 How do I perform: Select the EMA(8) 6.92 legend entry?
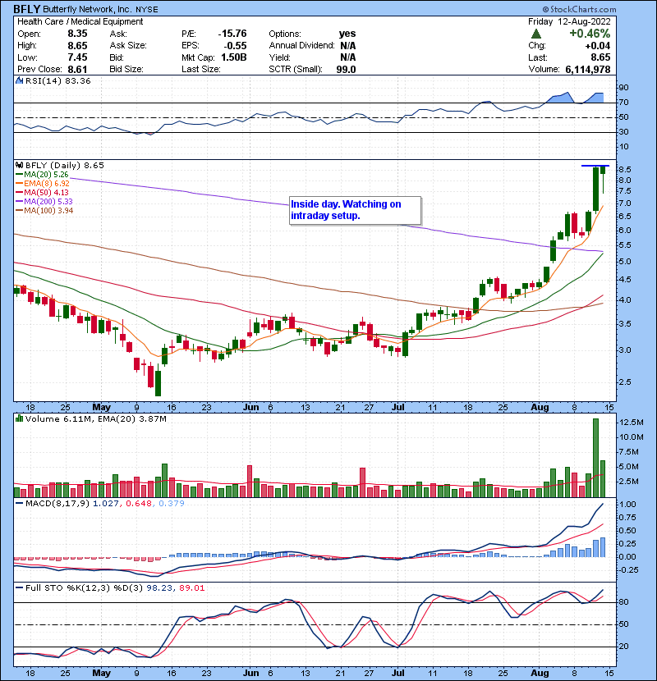[x=43, y=184]
